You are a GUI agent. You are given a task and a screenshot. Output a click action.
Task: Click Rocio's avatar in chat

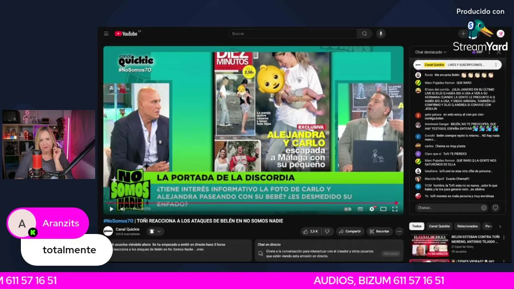[418, 75]
